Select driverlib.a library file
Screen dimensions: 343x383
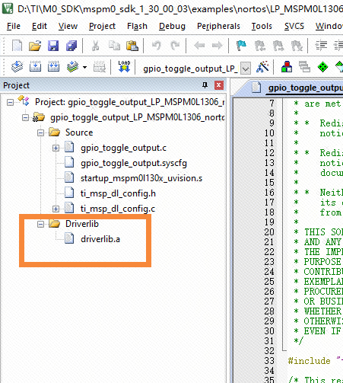(x=100, y=239)
